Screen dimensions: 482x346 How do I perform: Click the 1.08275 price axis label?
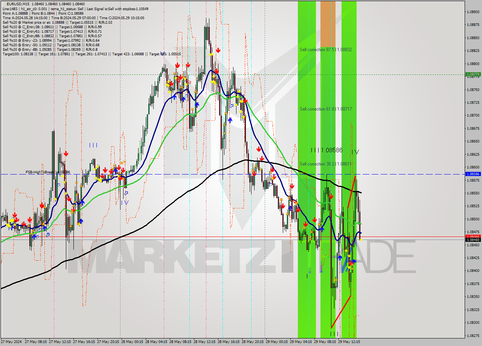coord(473,335)
